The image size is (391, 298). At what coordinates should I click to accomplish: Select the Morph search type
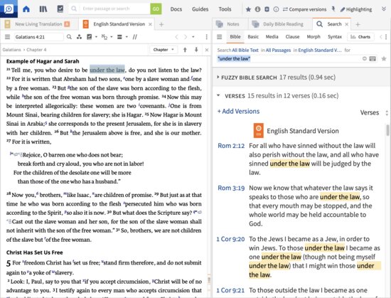coord(314,37)
